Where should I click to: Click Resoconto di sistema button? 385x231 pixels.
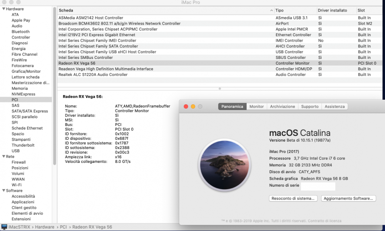pyautogui.click(x=293, y=198)
